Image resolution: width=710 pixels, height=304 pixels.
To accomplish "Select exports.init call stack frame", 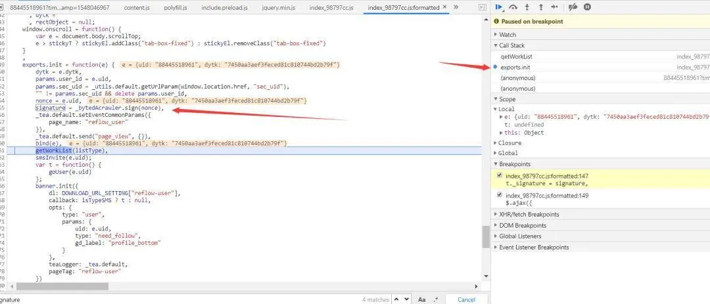I will [x=600, y=67].
